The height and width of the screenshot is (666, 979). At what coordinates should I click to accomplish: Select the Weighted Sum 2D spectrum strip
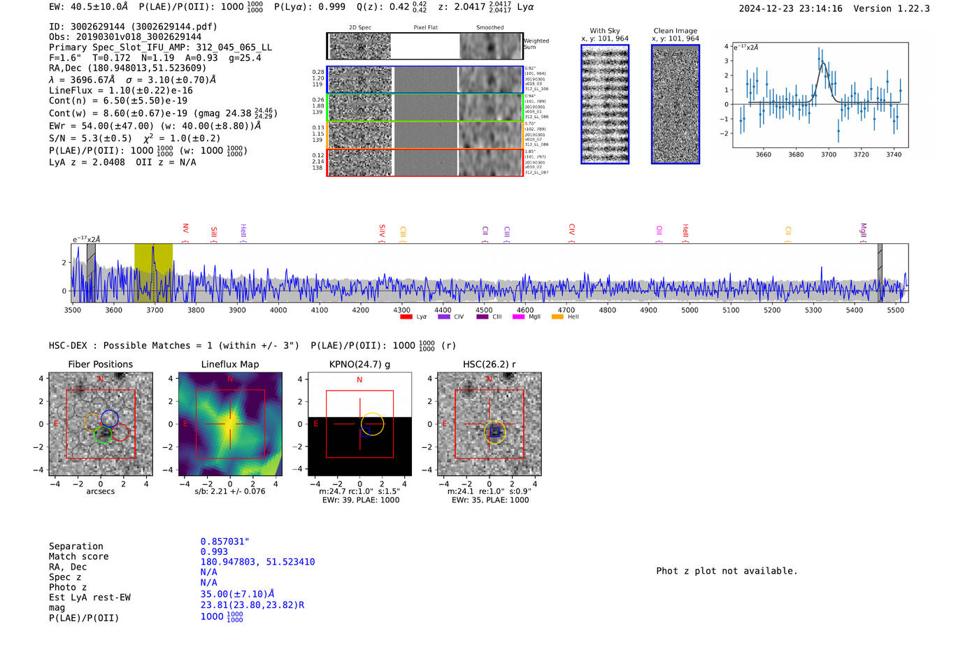click(425, 46)
